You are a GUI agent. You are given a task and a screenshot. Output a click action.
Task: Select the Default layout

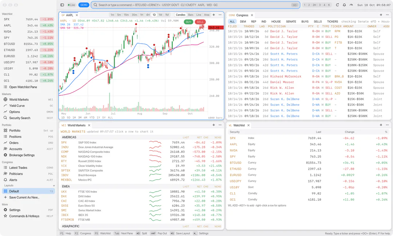pos(28,191)
